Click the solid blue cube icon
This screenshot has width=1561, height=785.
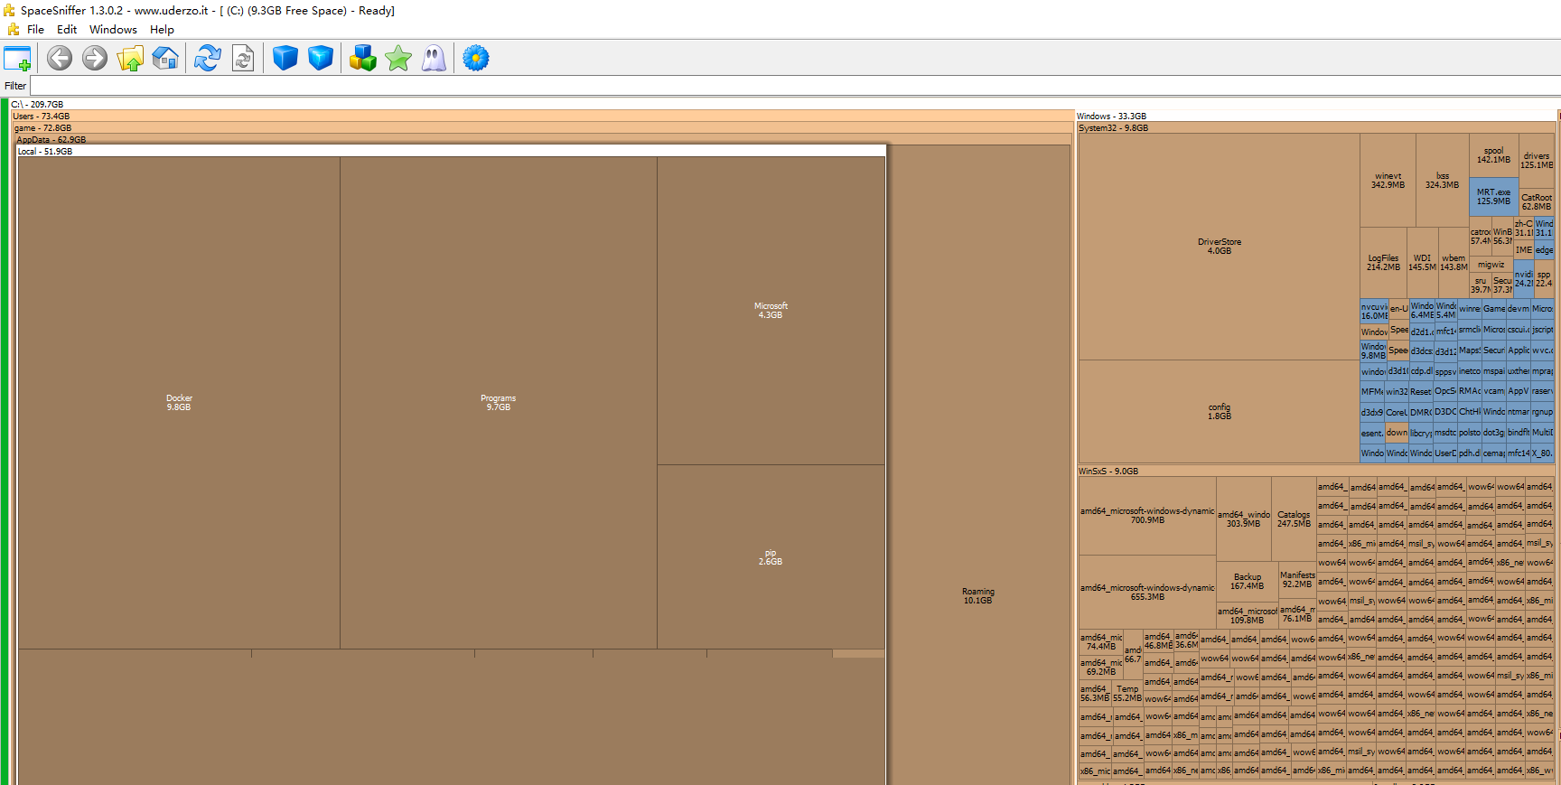pos(285,59)
